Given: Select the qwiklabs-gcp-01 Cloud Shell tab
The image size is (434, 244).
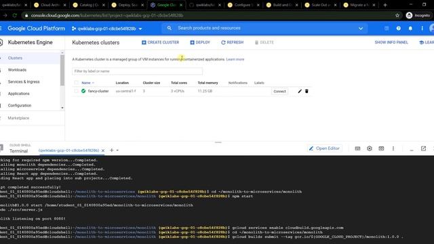Looking at the screenshot, I should (69, 150).
